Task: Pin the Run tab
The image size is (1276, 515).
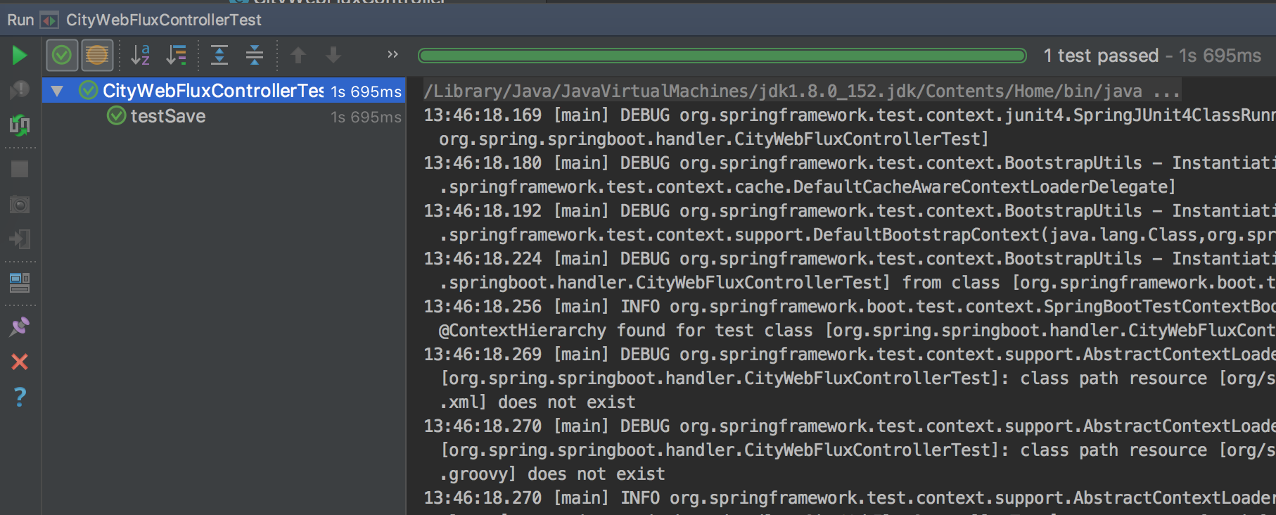Action: (20, 326)
